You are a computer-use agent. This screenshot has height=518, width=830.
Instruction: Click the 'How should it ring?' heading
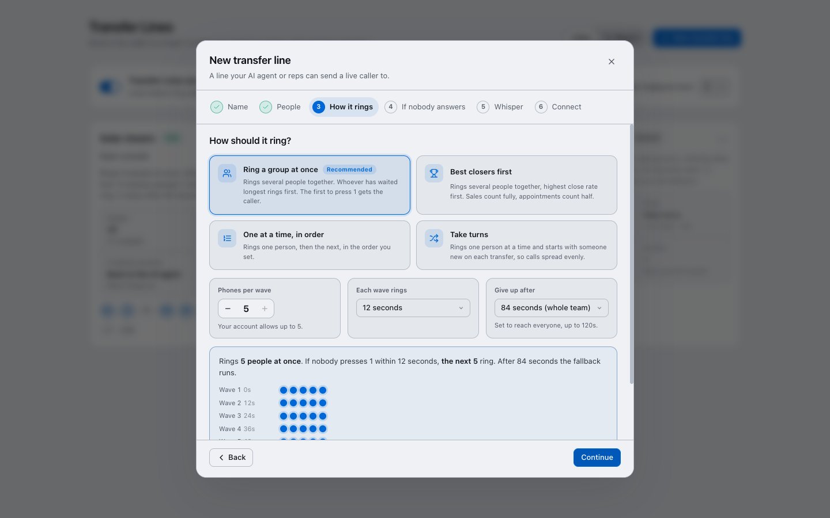pyautogui.click(x=250, y=141)
